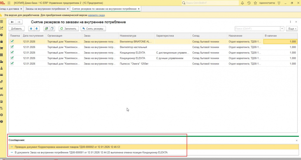Open favorites star in title bar
The height and width of the screenshot is (160, 301).
click(x=255, y=3)
